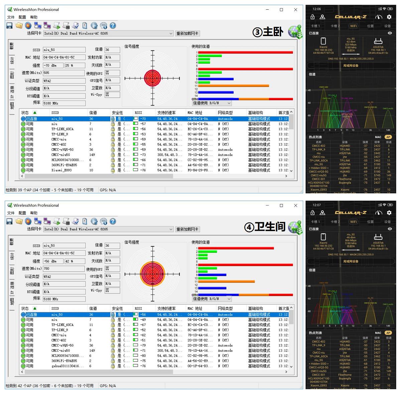Open the 文件 menu in the upper WirelessMon window
The height and width of the screenshot is (394, 401).
coord(11,17)
